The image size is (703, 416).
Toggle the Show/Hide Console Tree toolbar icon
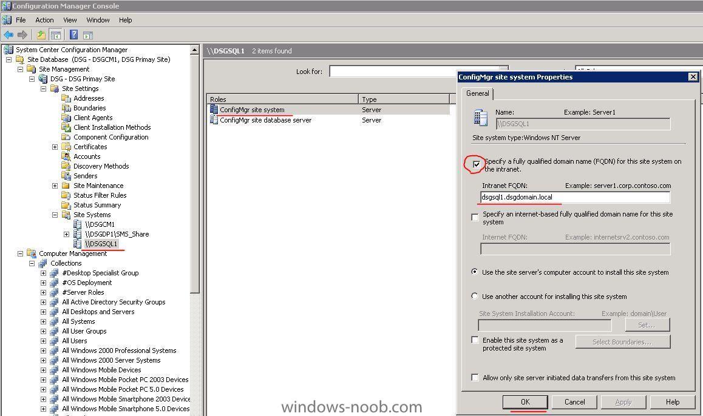click(x=56, y=35)
